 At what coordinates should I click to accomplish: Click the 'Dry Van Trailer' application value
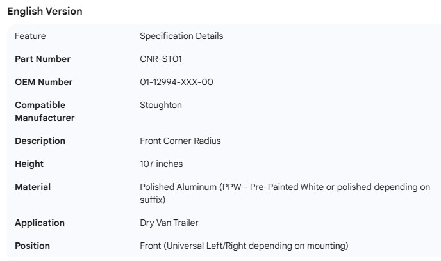(169, 223)
